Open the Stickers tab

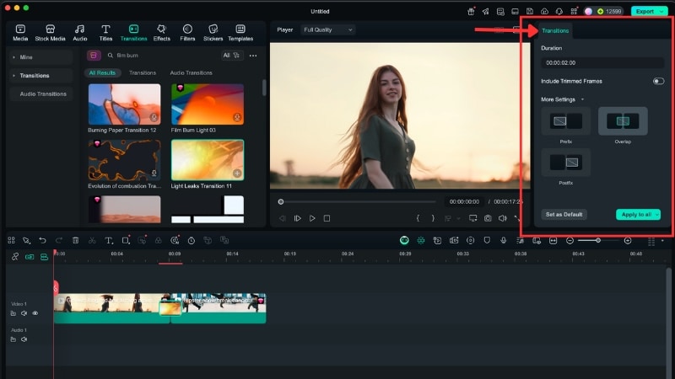coord(213,33)
